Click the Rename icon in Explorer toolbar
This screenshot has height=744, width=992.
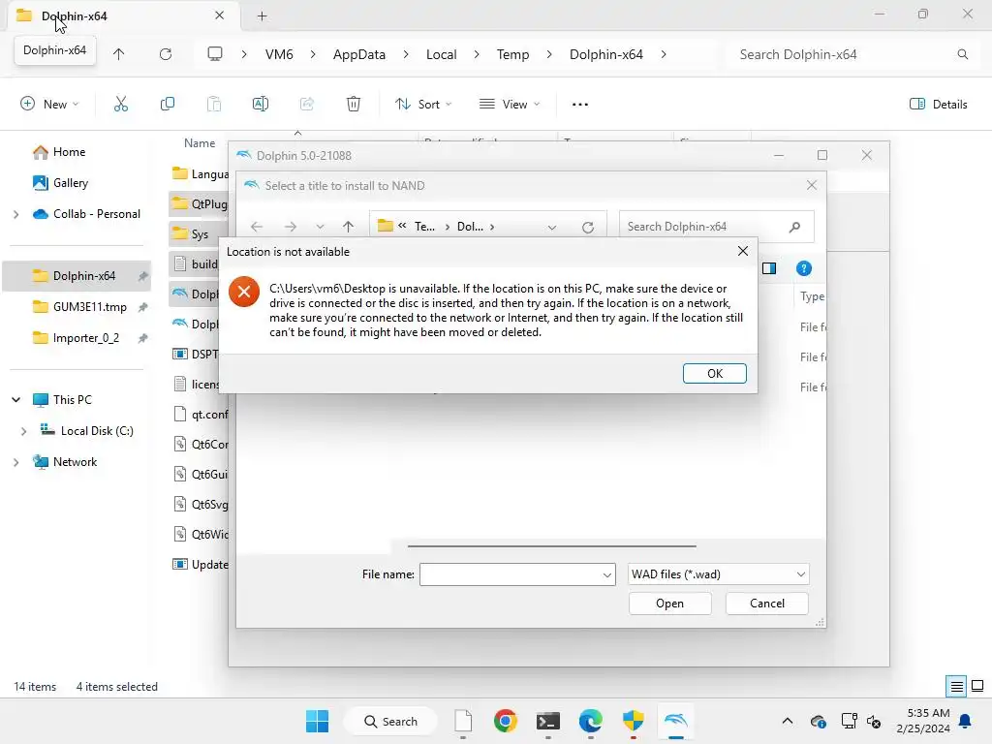(260, 104)
